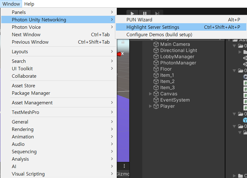Click the Main Camera cube icon

tap(156, 44)
